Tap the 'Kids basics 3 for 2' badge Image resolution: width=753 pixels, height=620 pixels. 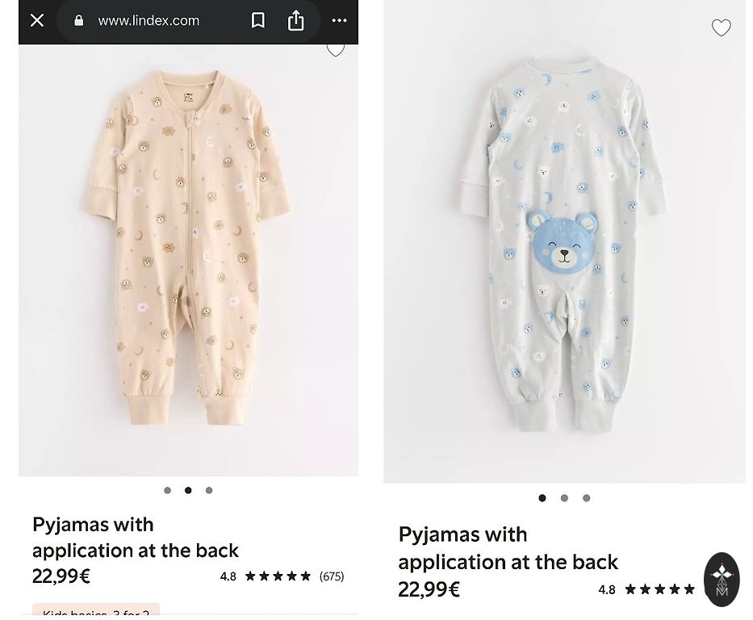(96, 613)
